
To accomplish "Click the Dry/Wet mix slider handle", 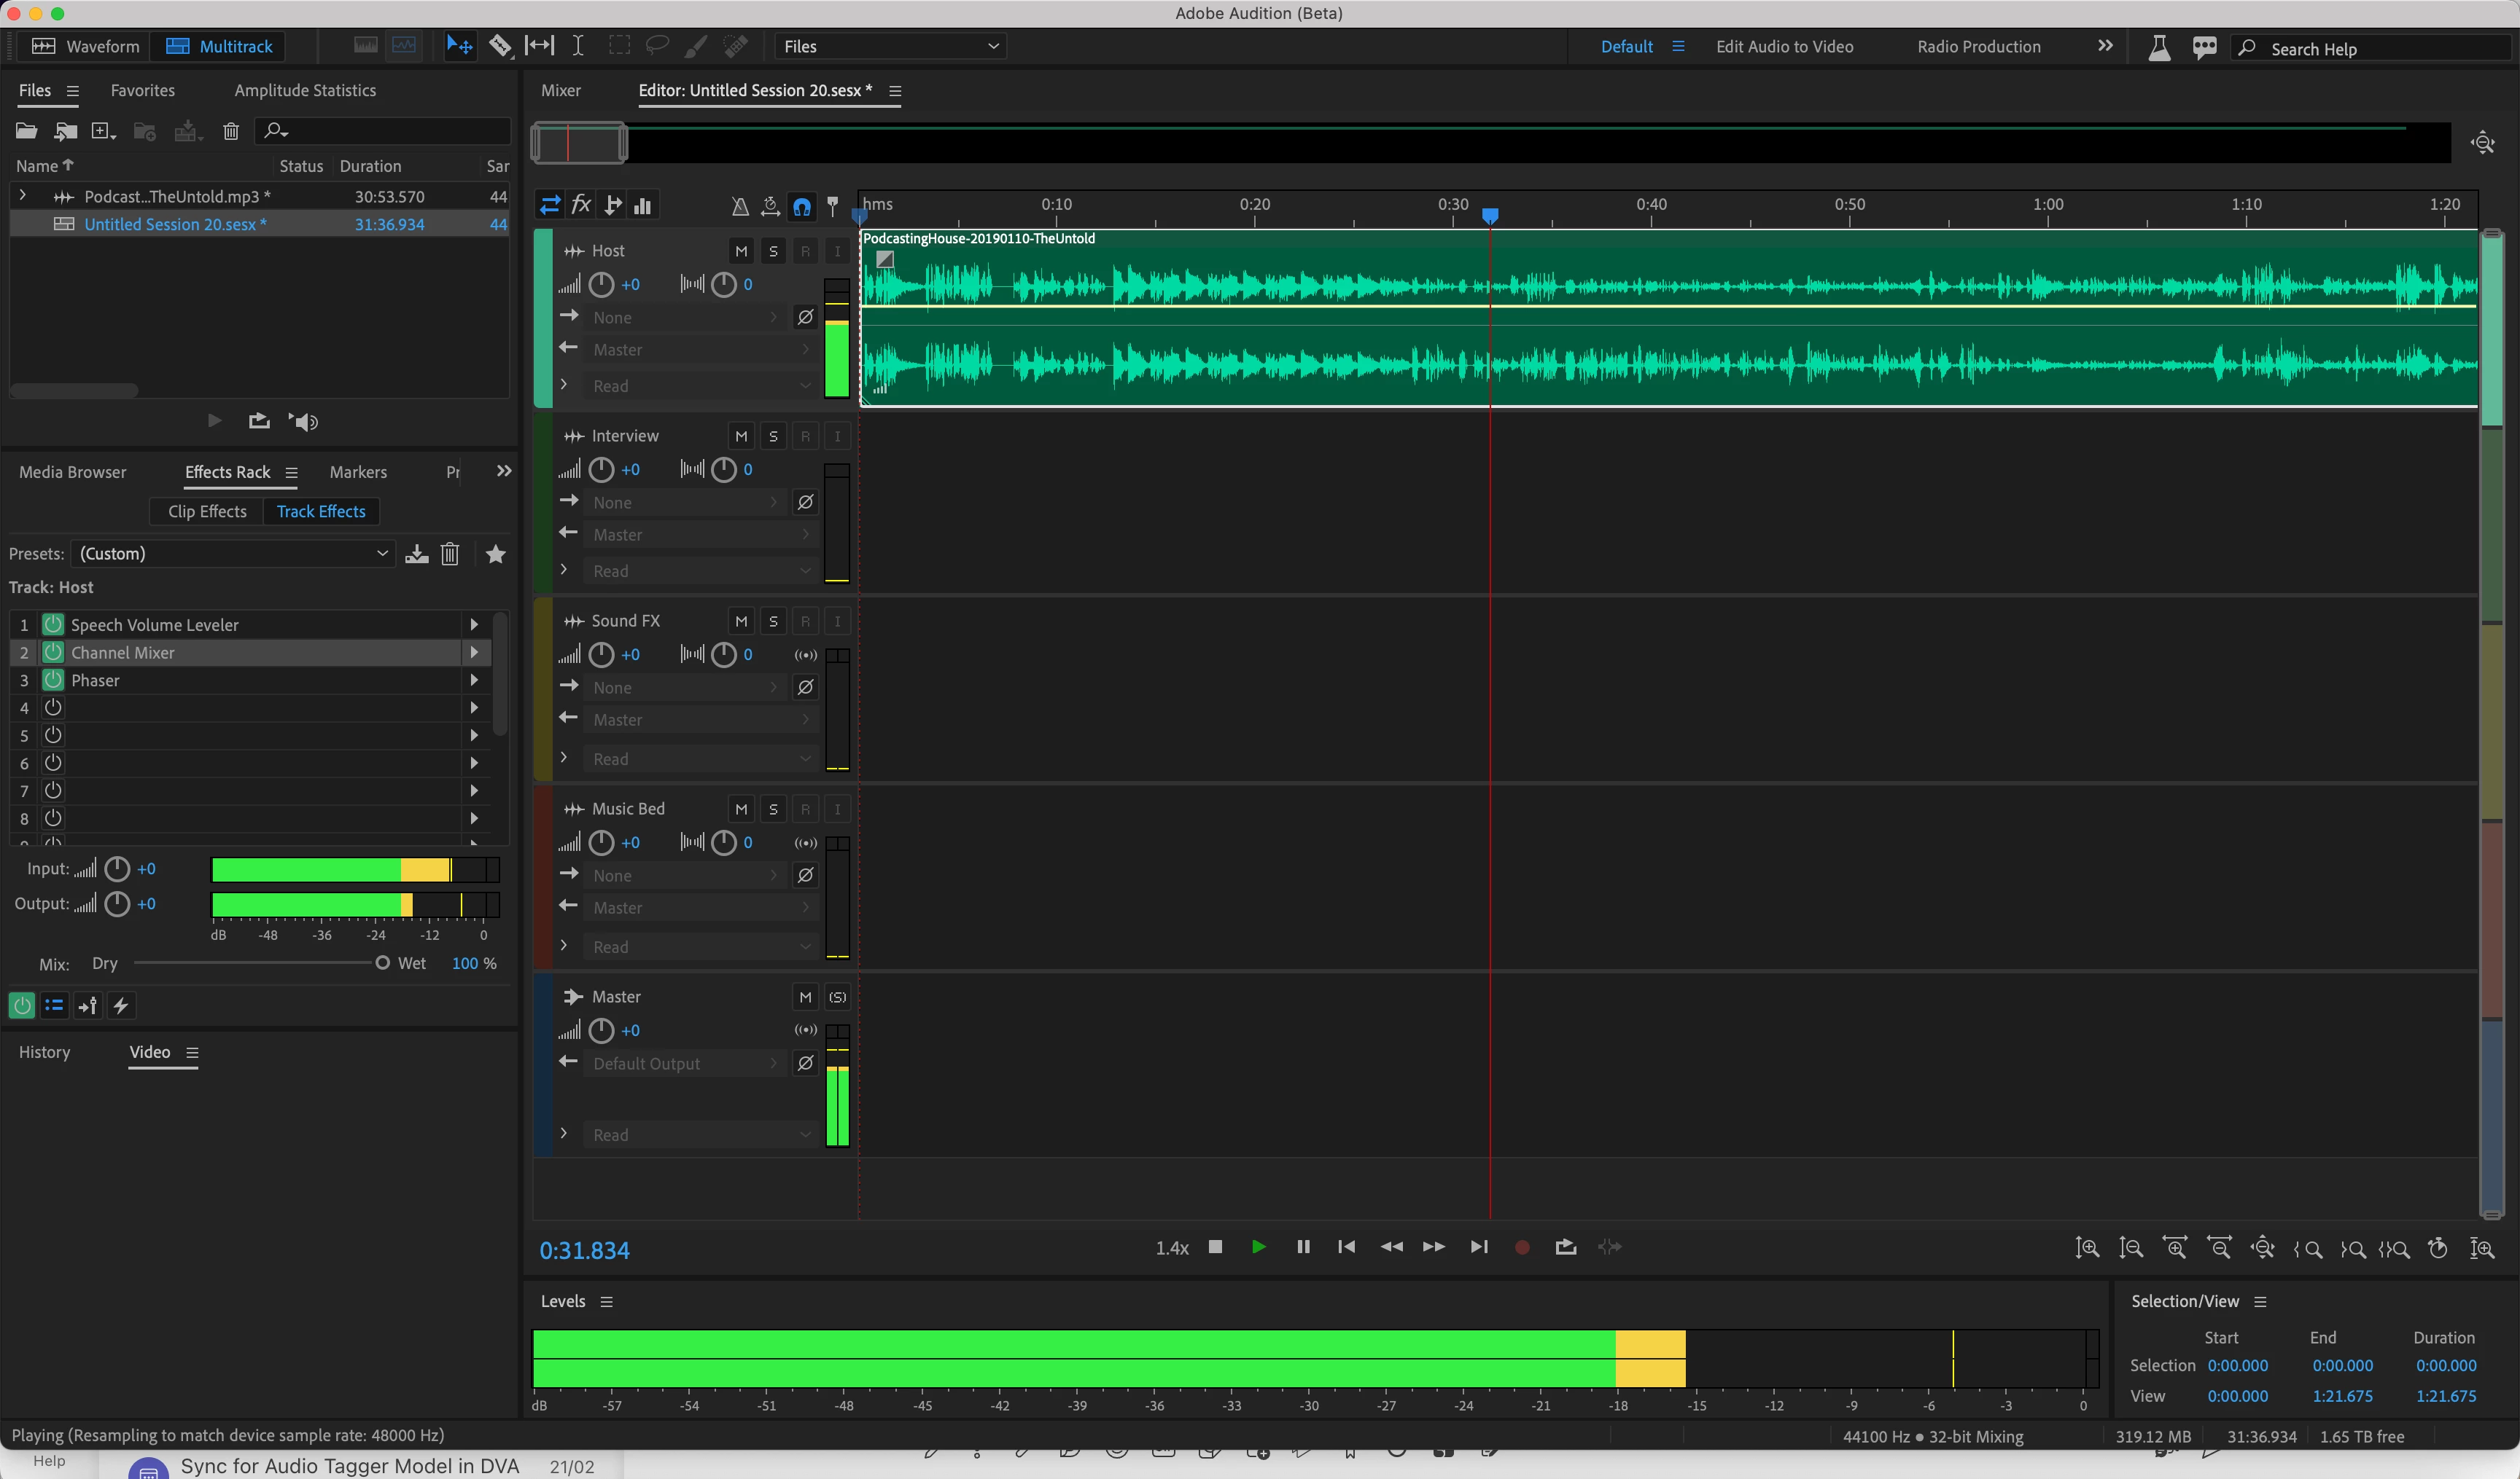I will (382, 963).
